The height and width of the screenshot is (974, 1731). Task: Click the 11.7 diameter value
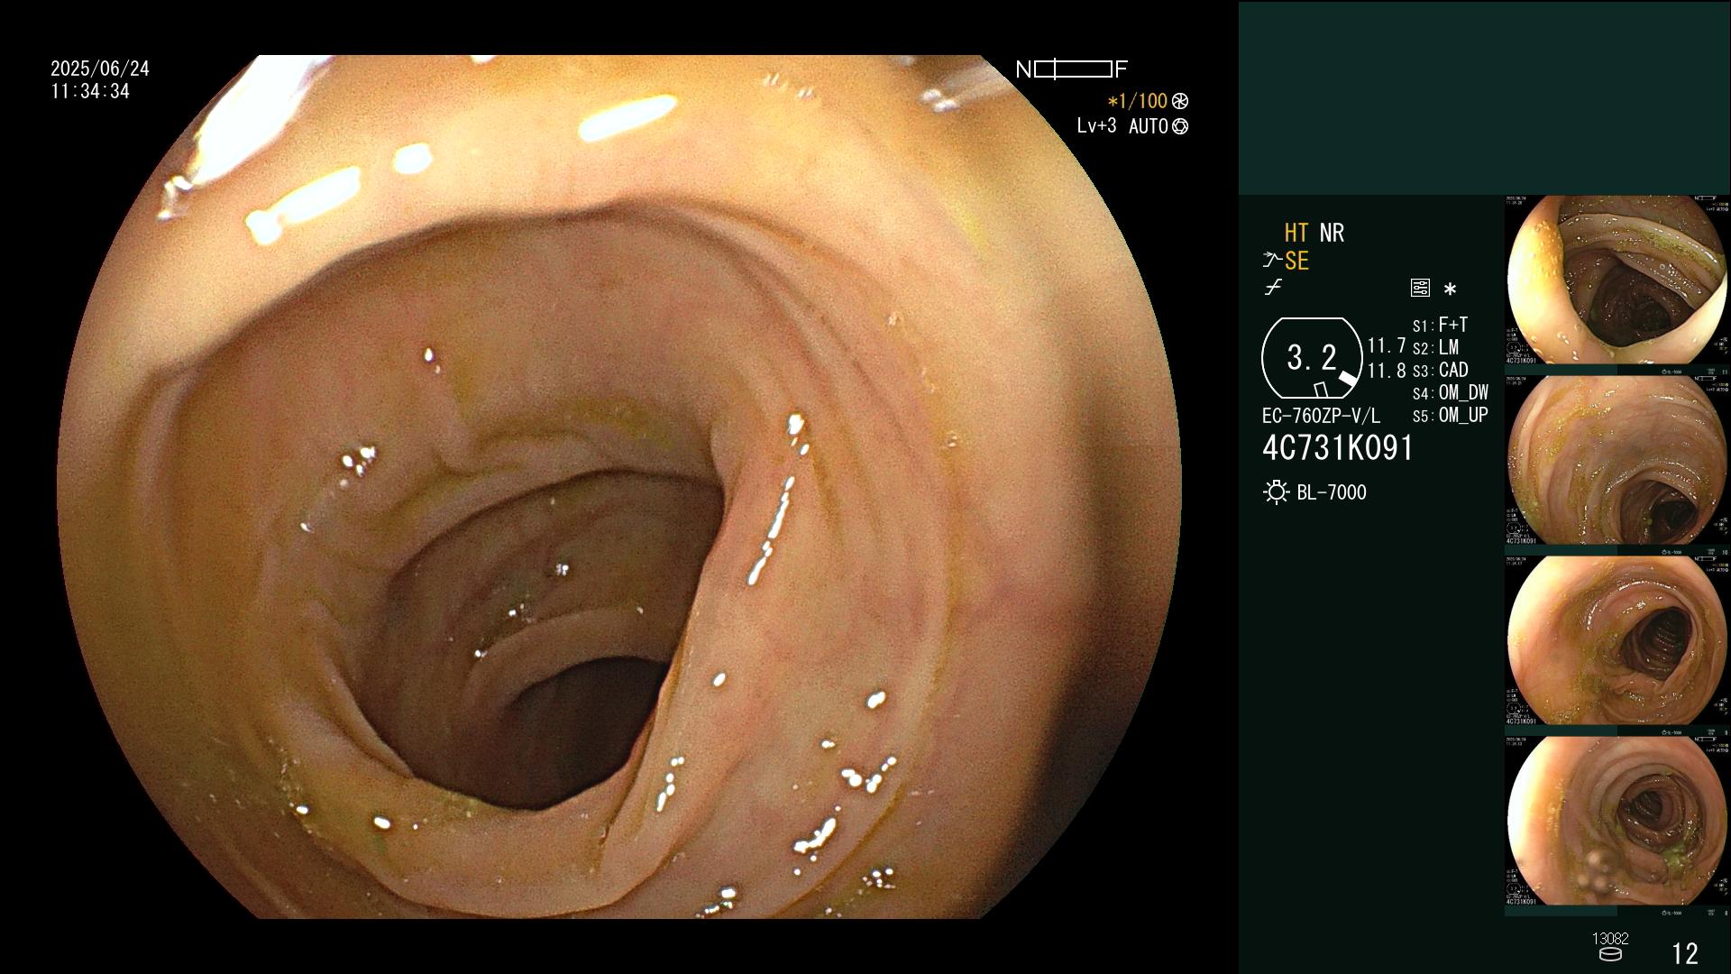tap(1387, 345)
